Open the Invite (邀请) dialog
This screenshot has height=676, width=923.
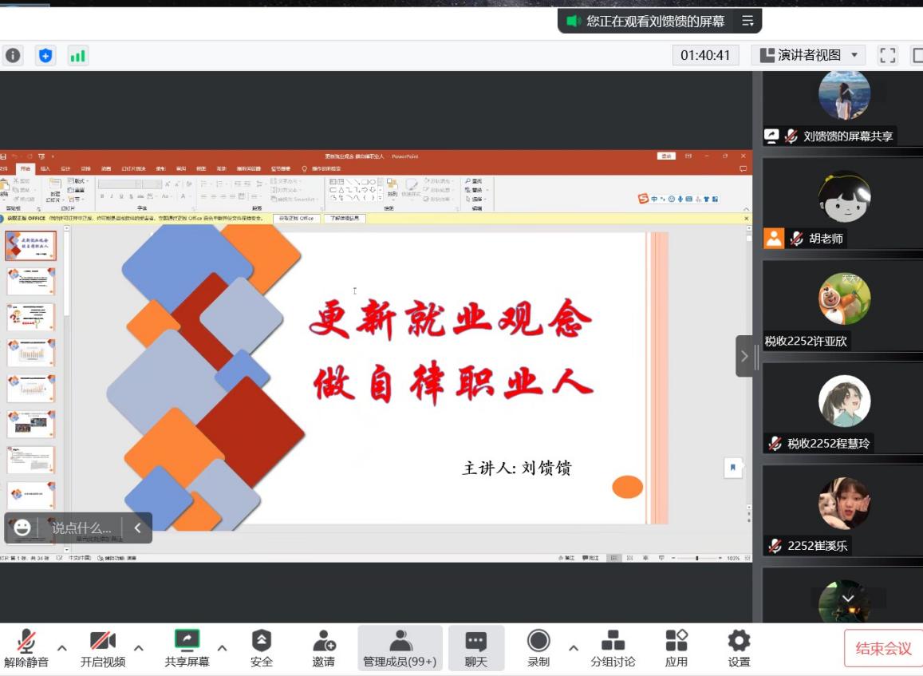pos(323,648)
